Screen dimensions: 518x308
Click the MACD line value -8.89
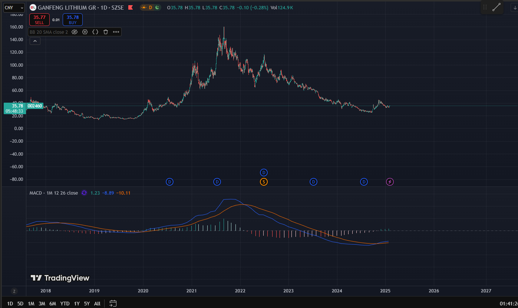point(108,193)
